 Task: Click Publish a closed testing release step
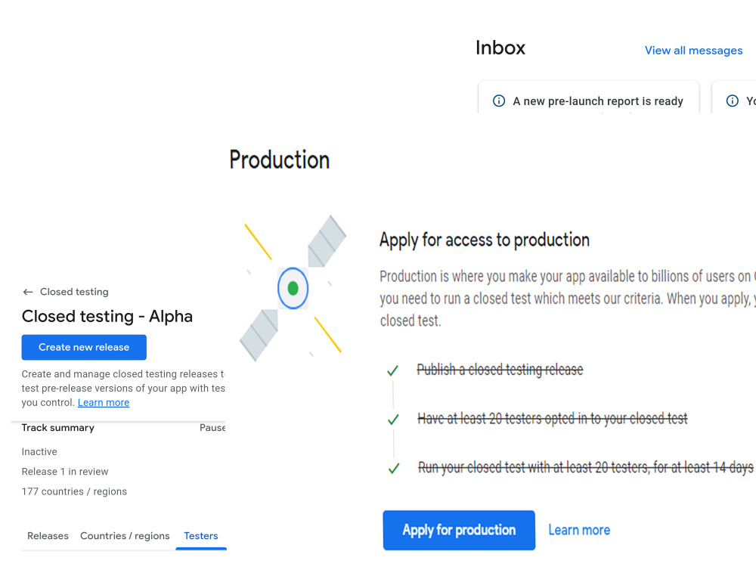point(500,370)
